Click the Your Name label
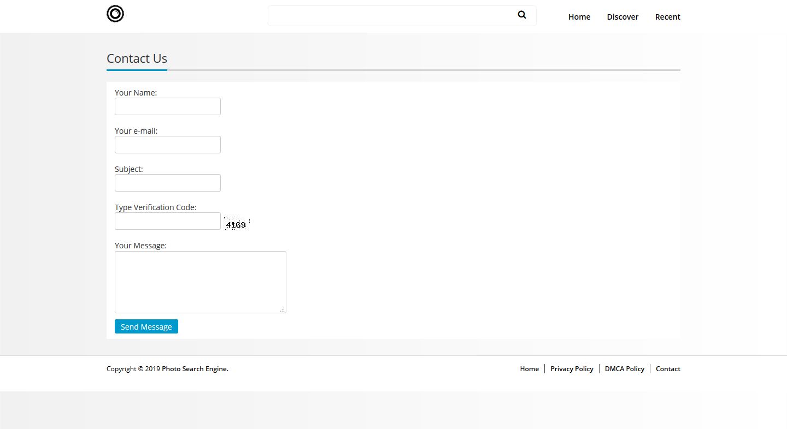 tap(136, 93)
